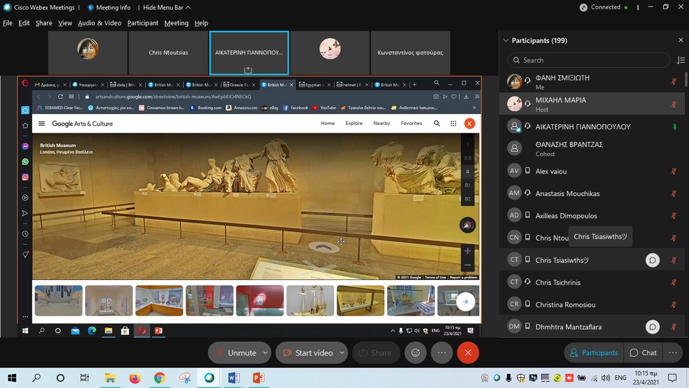
Task: Select Chris Ntoutsias video tile
Action: [168, 53]
